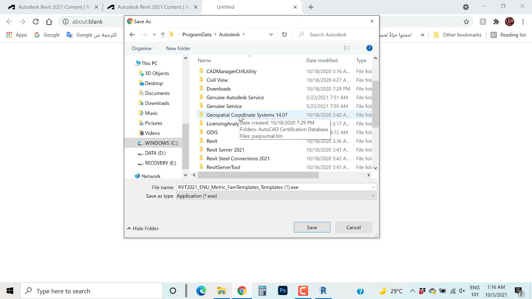Sort by Date modified column header
The image size is (532, 299).
pos(322,60)
